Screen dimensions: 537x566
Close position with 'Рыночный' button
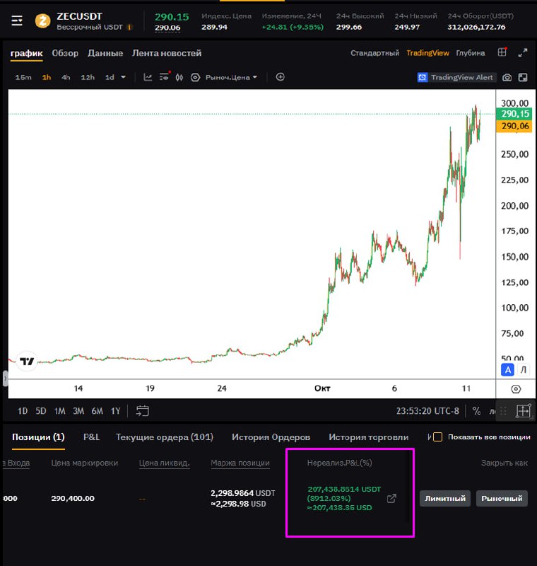click(x=501, y=498)
